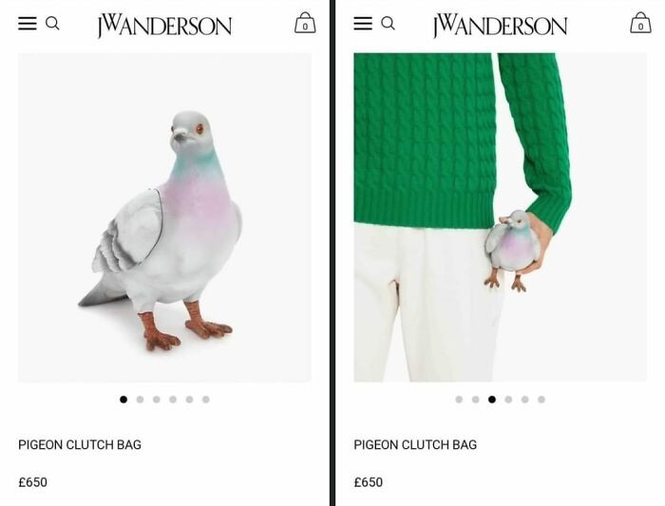The width and height of the screenshot is (665, 506).
Task: Click Pigeon Clutch Bag title on left
Action: (x=80, y=444)
